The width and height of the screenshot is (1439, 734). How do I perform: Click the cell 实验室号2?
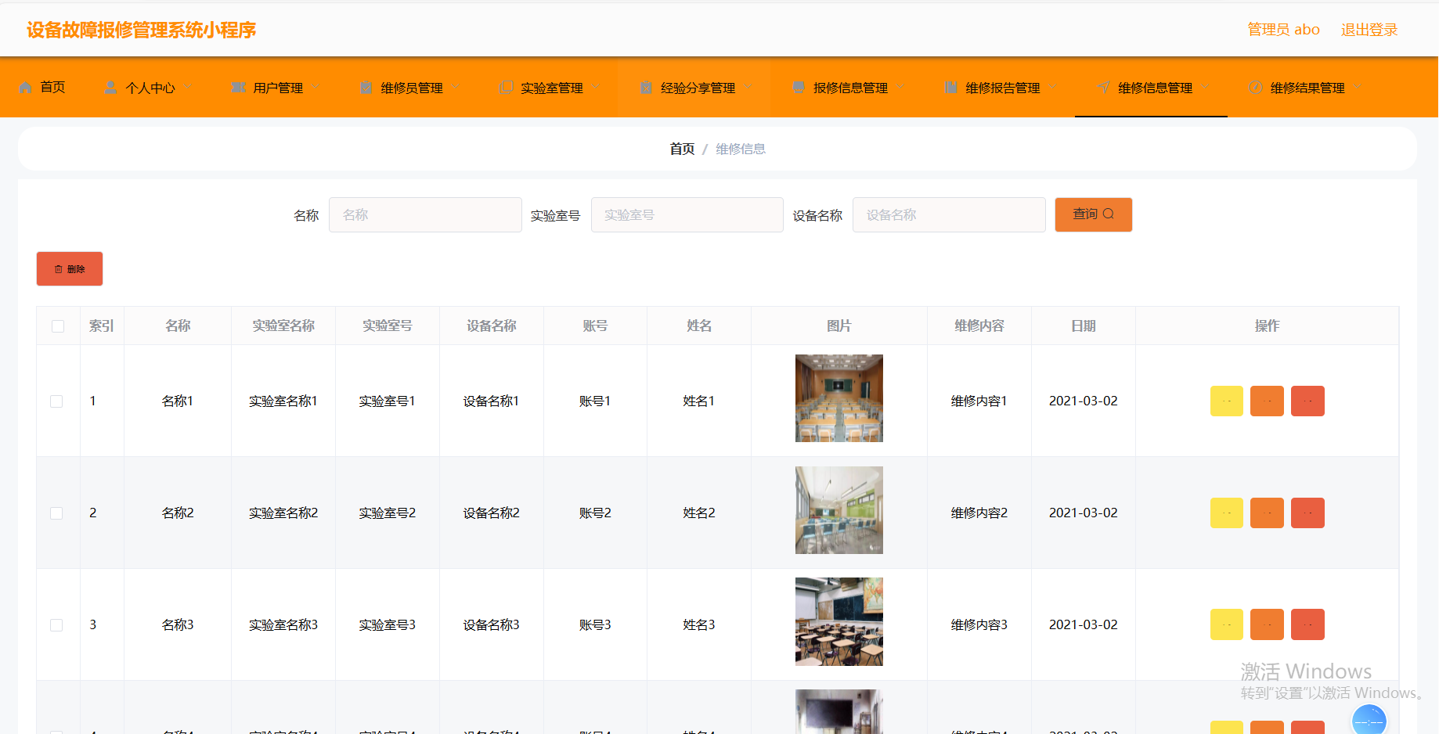pyautogui.click(x=388, y=513)
